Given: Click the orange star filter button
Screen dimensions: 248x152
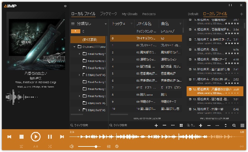Looking at the screenshot, I should pos(75,31).
